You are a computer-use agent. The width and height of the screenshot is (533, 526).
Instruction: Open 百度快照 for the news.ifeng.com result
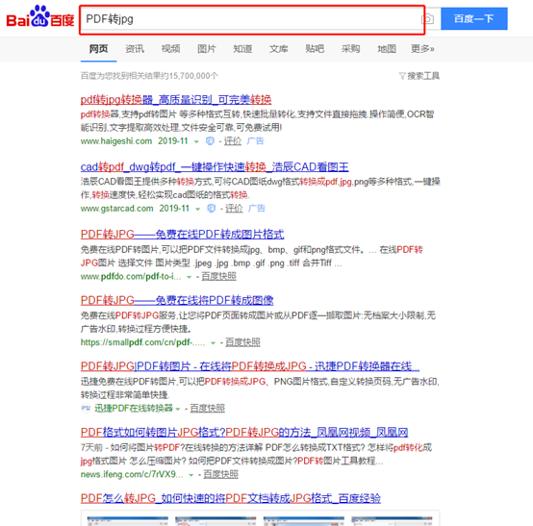click(220, 474)
